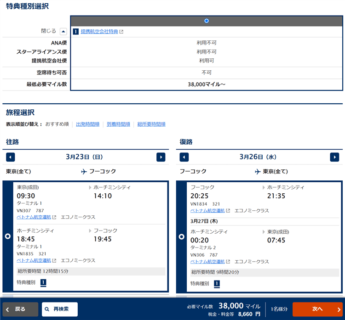Open ベトナム航空運航 link under VN306
Screen dimensions: 345x320
point(207,261)
